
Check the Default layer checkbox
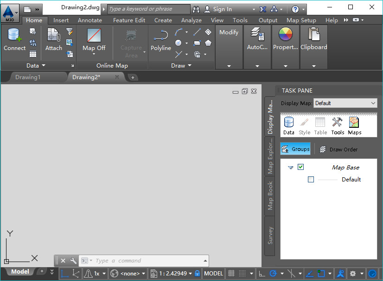pos(311,180)
